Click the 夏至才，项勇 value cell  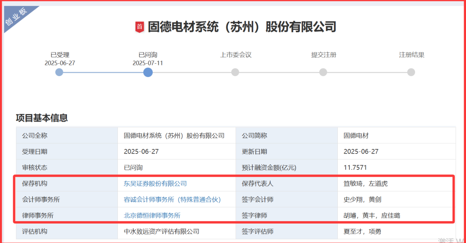[397, 231]
